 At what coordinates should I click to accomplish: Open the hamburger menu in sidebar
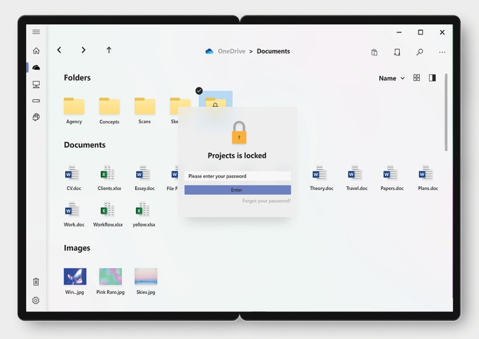point(36,32)
